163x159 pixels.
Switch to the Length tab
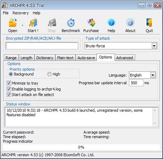(27, 58)
